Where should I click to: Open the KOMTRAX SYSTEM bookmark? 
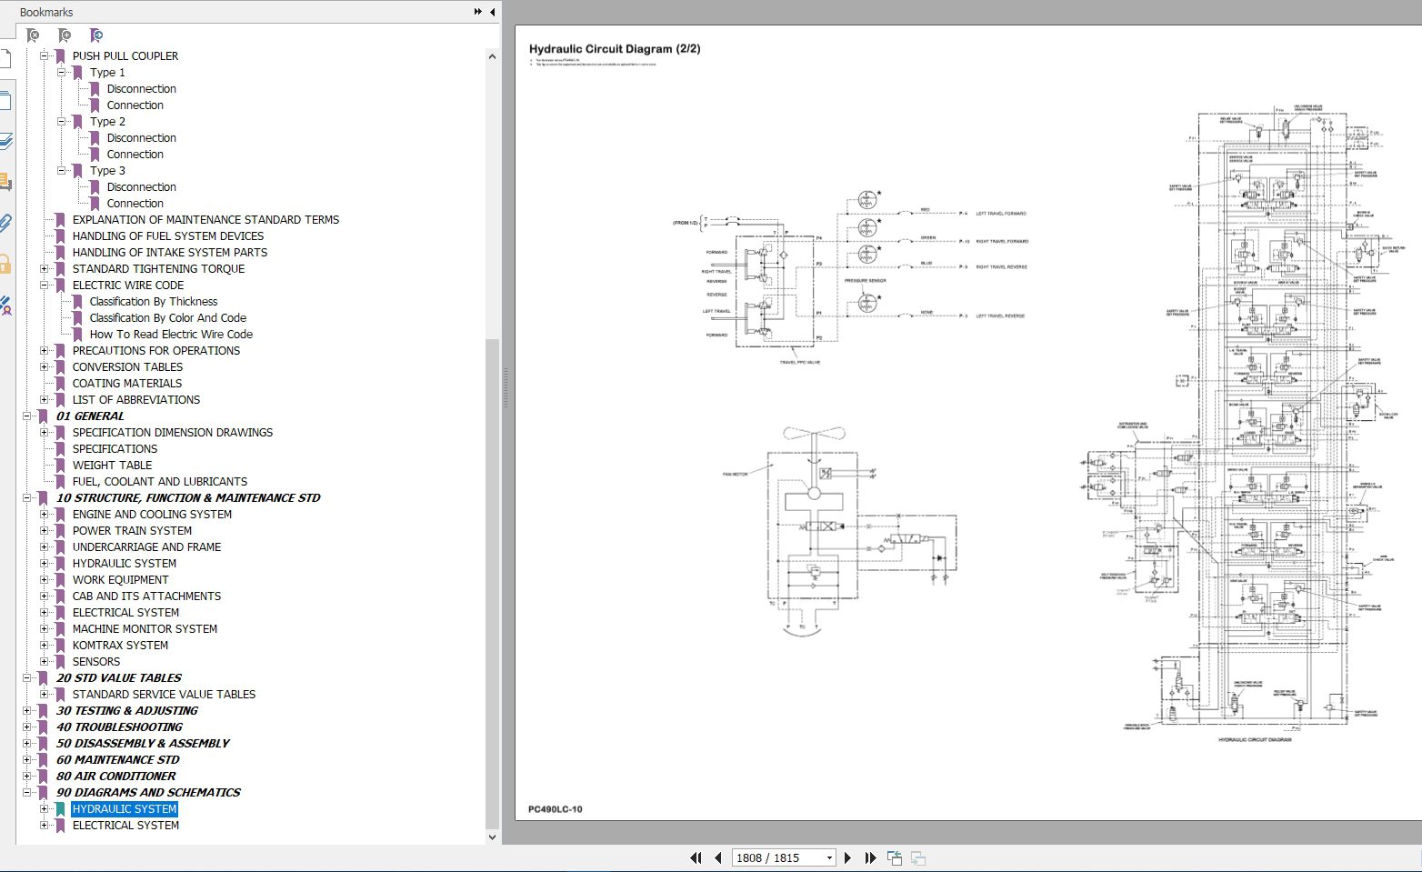(120, 646)
